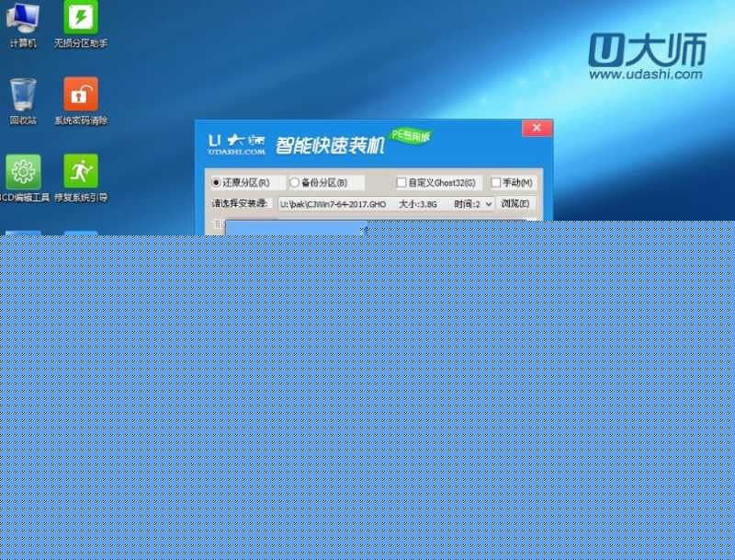The width and height of the screenshot is (735, 560).
Task: Select the 还原分区(R) restore option
Action: (x=216, y=182)
